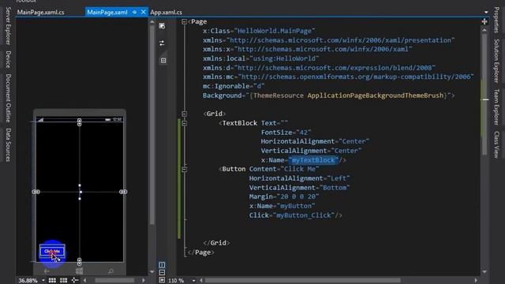Image resolution: width=505 pixels, height=284 pixels.
Task: Select the Click Me button in designer
Action: 52,251
